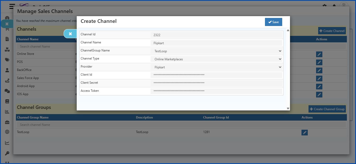Open the documents icon in the sidebar
Image resolution: width=356 pixels, height=164 pixels.
pyautogui.click(x=7, y=39)
